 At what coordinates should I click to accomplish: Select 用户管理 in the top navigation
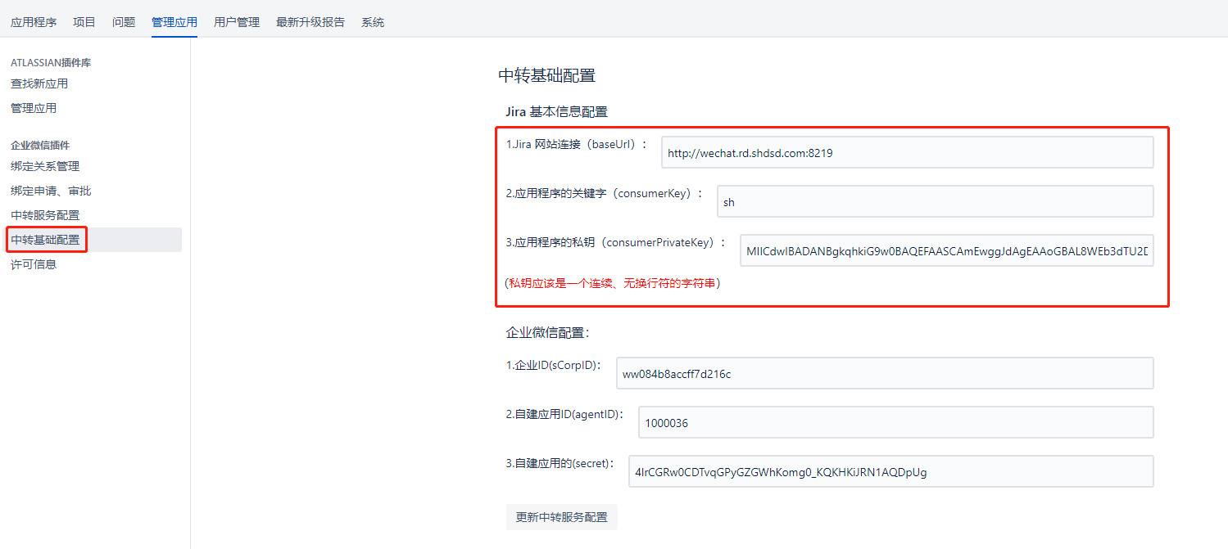click(x=237, y=22)
